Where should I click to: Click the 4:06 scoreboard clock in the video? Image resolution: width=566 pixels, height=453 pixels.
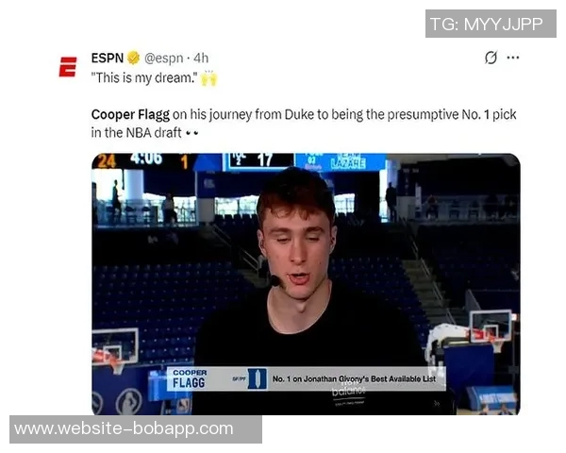(x=146, y=159)
